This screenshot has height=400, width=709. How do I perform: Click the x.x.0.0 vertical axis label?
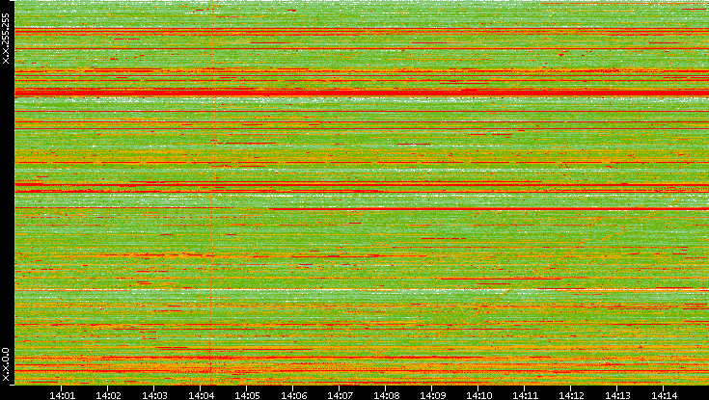coord(6,364)
